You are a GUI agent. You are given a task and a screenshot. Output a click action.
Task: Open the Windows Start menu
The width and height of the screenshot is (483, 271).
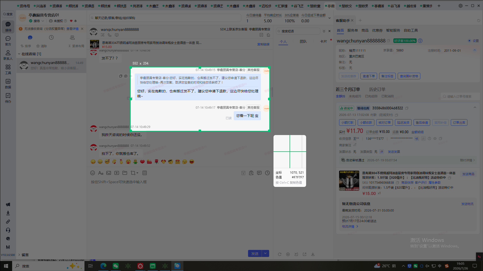pos(6,266)
